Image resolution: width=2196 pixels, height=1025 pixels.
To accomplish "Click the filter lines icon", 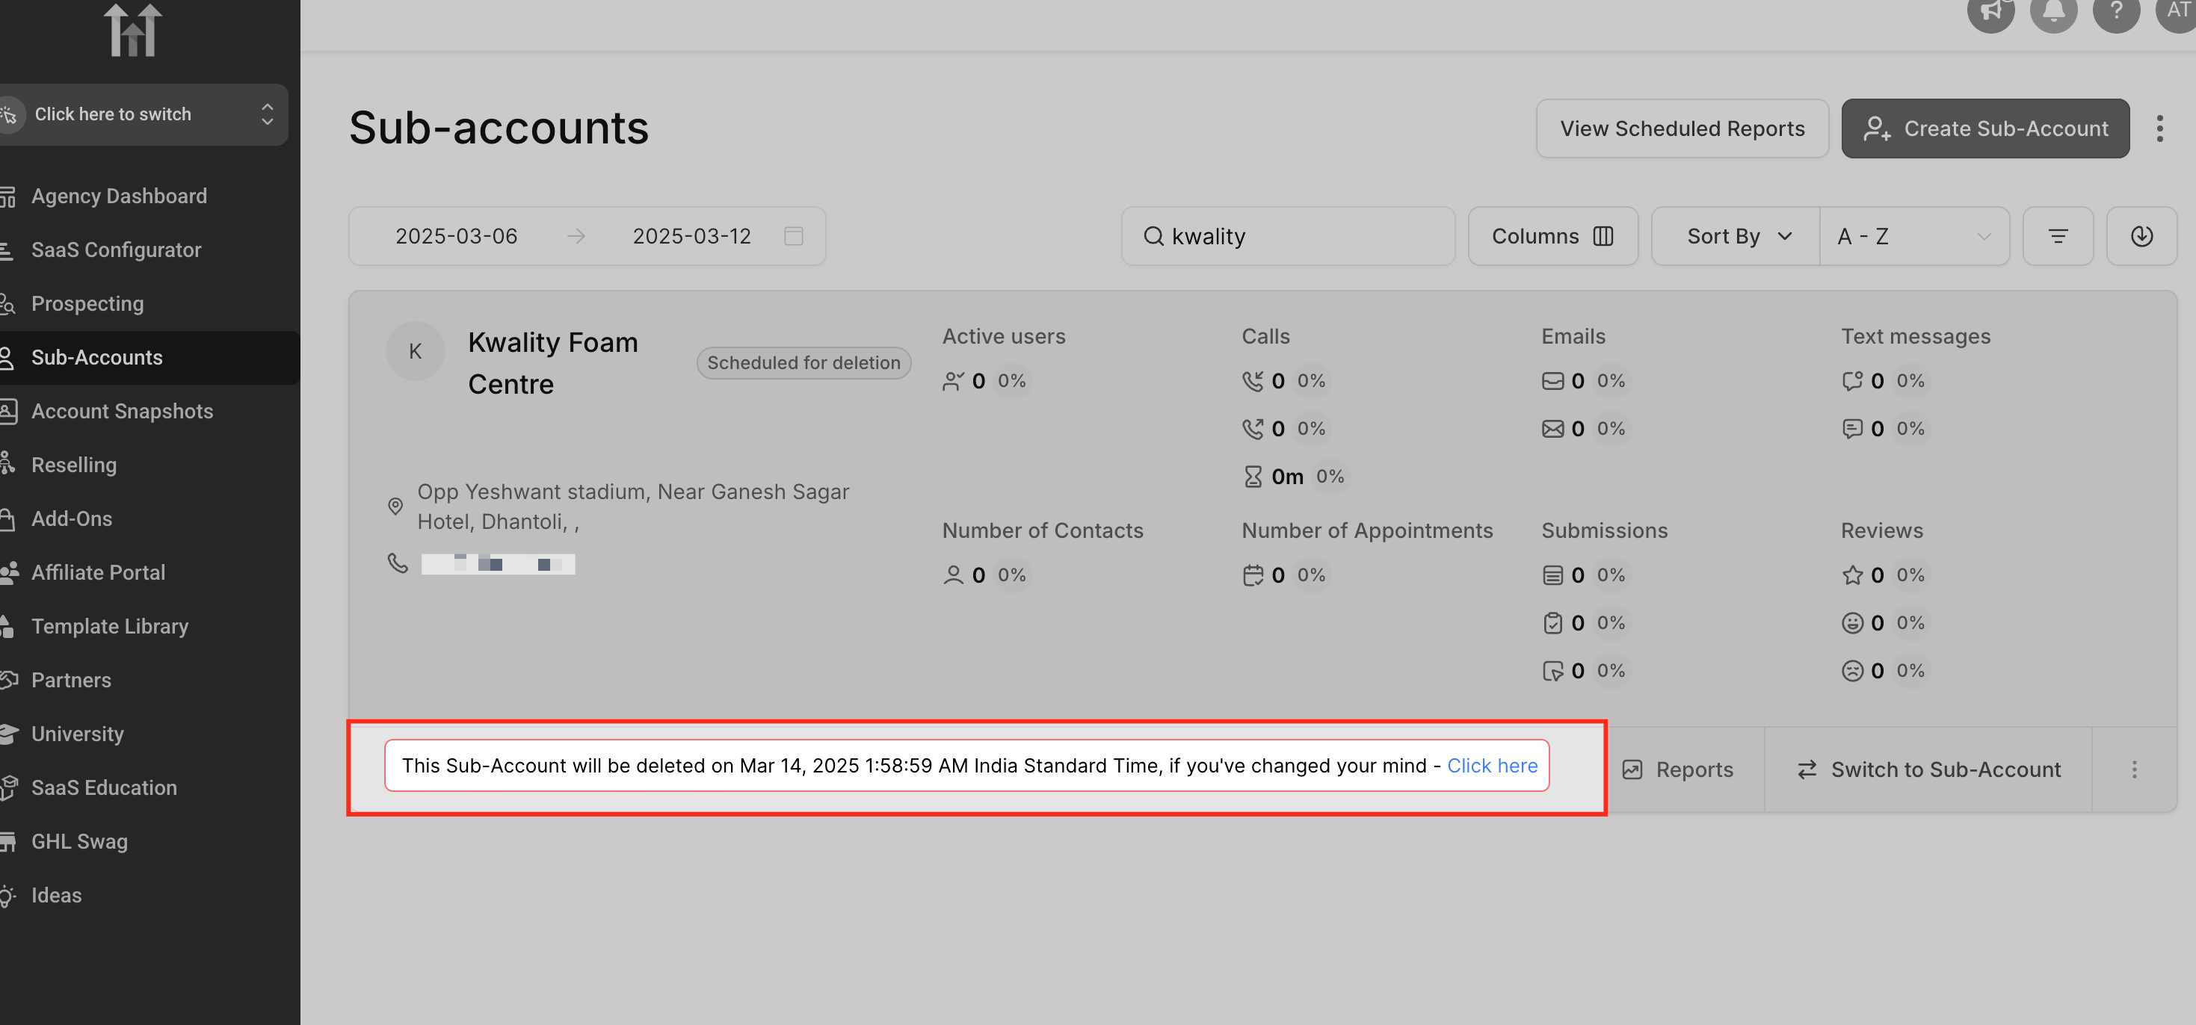I will (x=2057, y=236).
